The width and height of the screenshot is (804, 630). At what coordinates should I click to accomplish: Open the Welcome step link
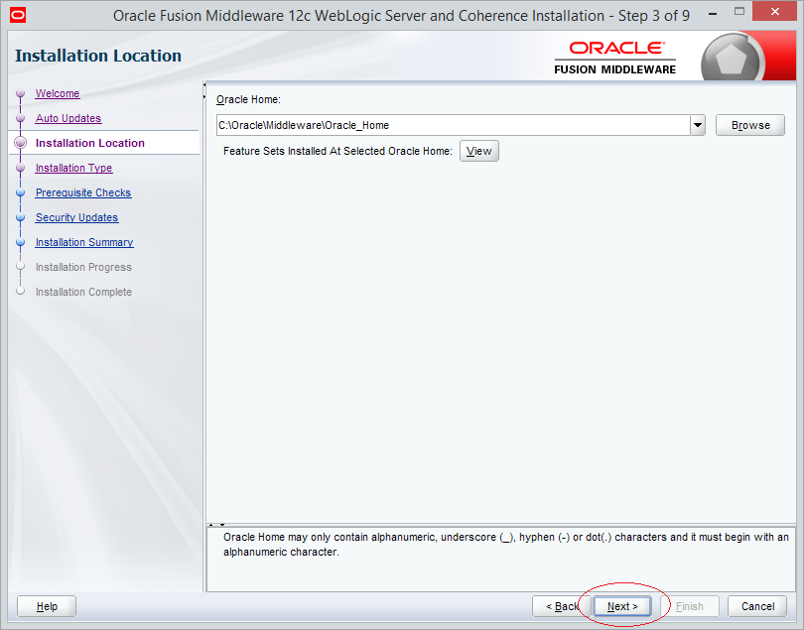coord(58,93)
